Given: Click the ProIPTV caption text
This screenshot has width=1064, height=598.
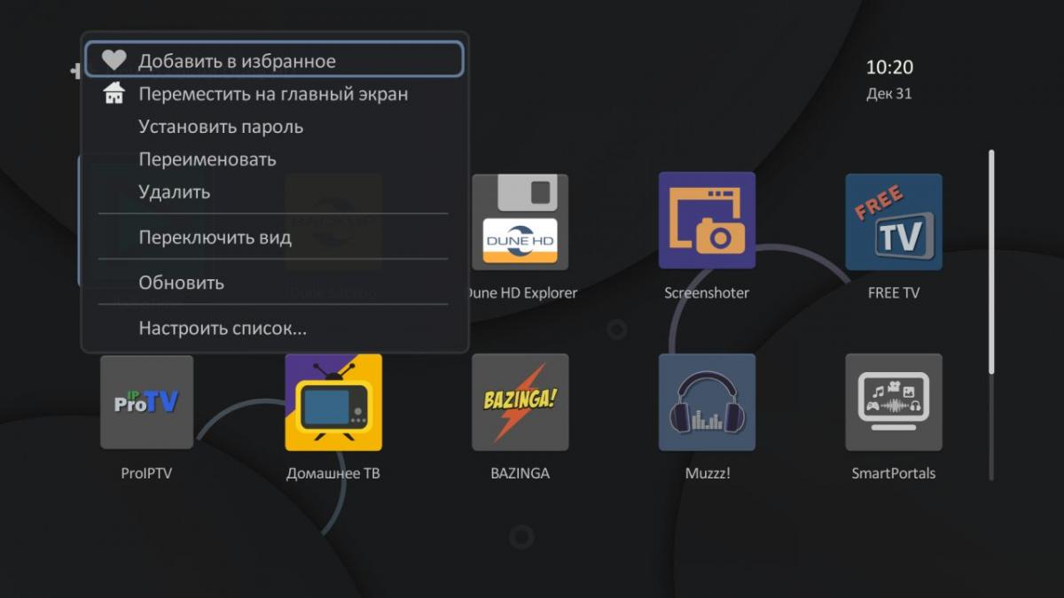Looking at the screenshot, I should click(x=146, y=473).
